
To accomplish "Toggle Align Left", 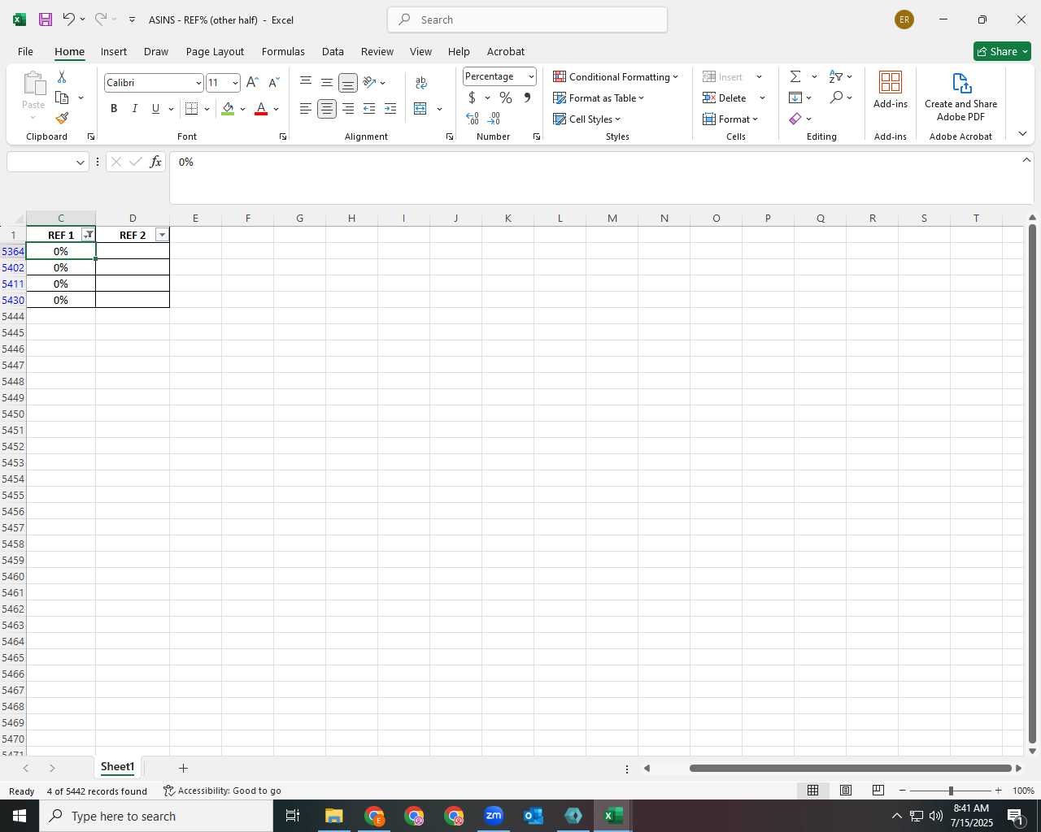I will (306, 109).
